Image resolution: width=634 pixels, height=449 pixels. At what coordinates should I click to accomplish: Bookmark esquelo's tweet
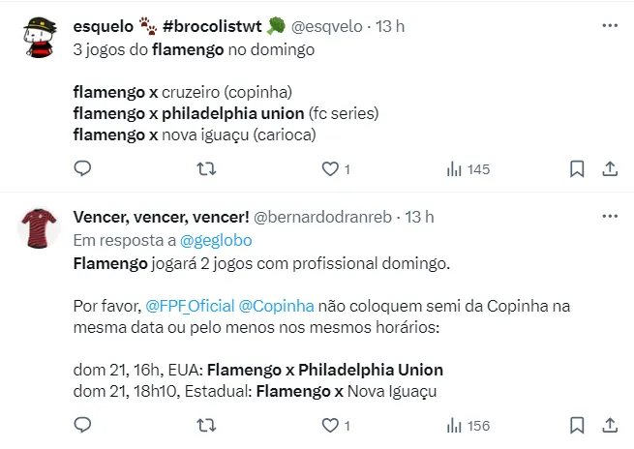pyautogui.click(x=577, y=169)
